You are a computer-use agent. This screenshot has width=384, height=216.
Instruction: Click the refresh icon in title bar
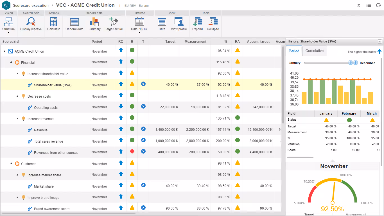pos(378,5)
